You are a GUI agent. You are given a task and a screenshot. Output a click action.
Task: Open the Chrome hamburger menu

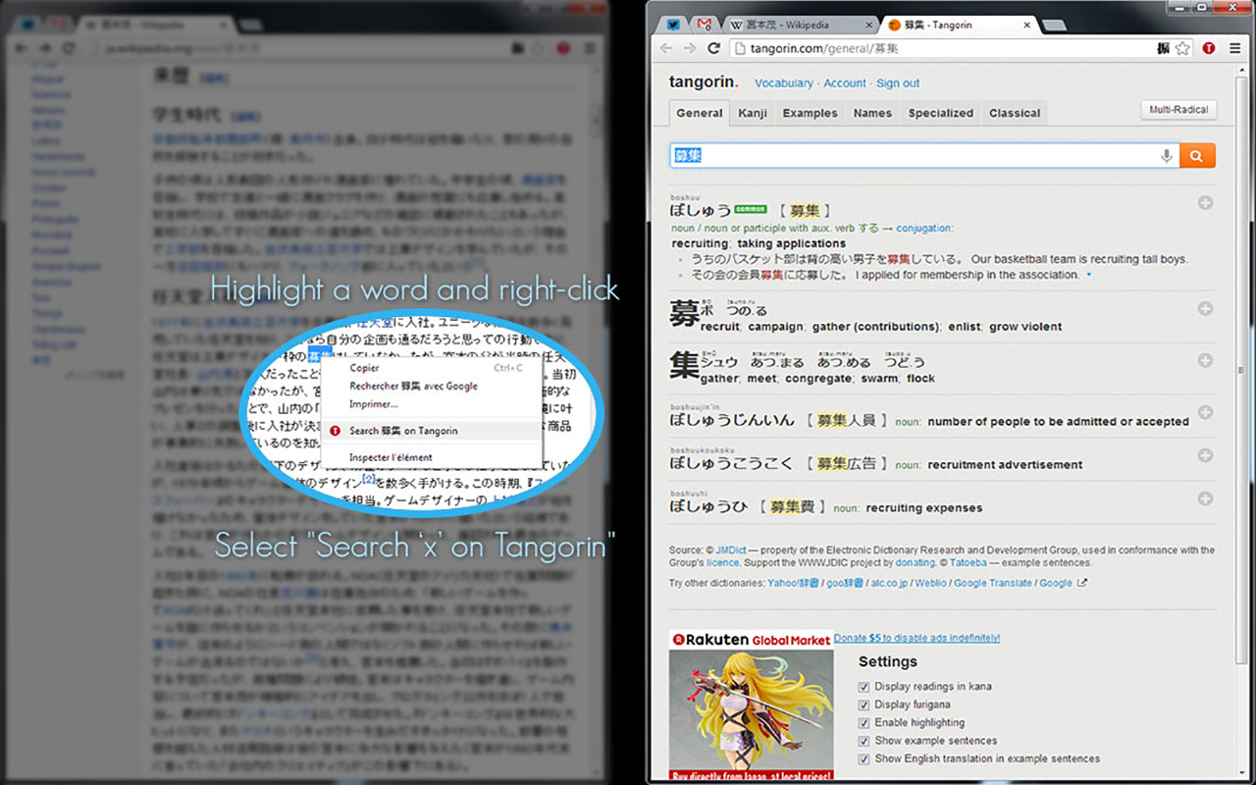tap(1235, 48)
